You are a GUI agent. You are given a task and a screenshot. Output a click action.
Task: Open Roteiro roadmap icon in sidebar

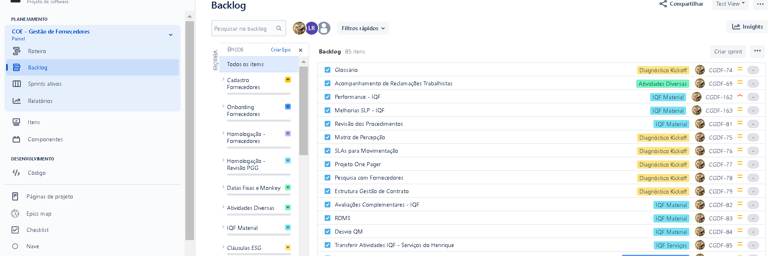pyautogui.click(x=16, y=51)
